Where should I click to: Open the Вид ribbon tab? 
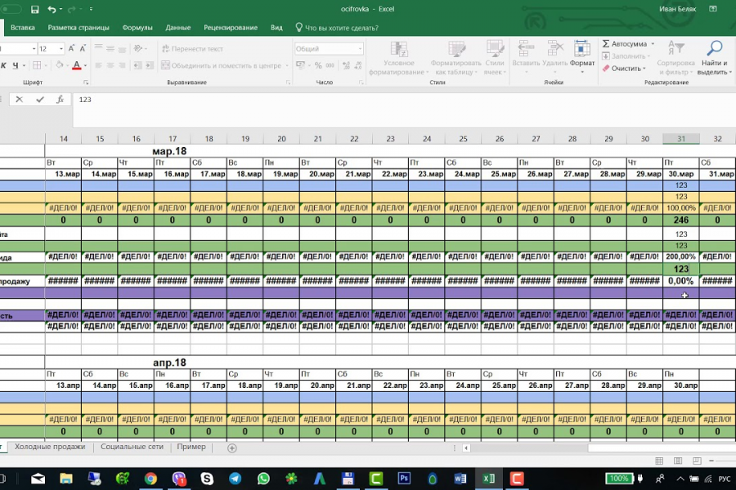pos(276,28)
